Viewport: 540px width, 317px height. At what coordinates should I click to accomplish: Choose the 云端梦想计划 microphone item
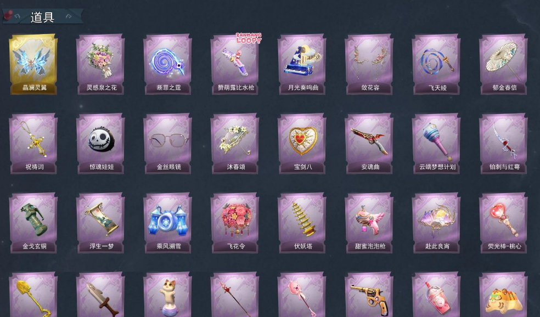436,144
